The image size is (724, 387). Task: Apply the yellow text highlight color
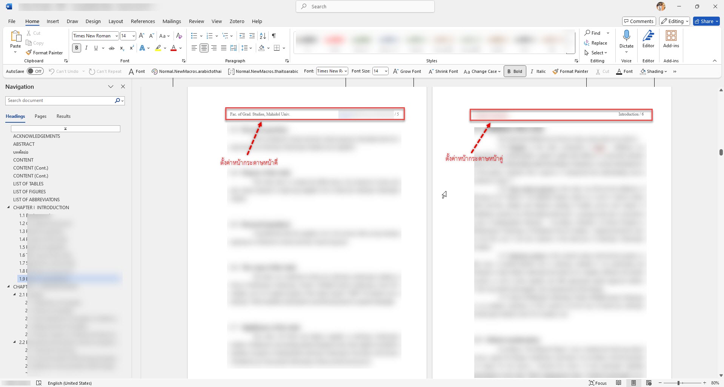tap(158, 48)
